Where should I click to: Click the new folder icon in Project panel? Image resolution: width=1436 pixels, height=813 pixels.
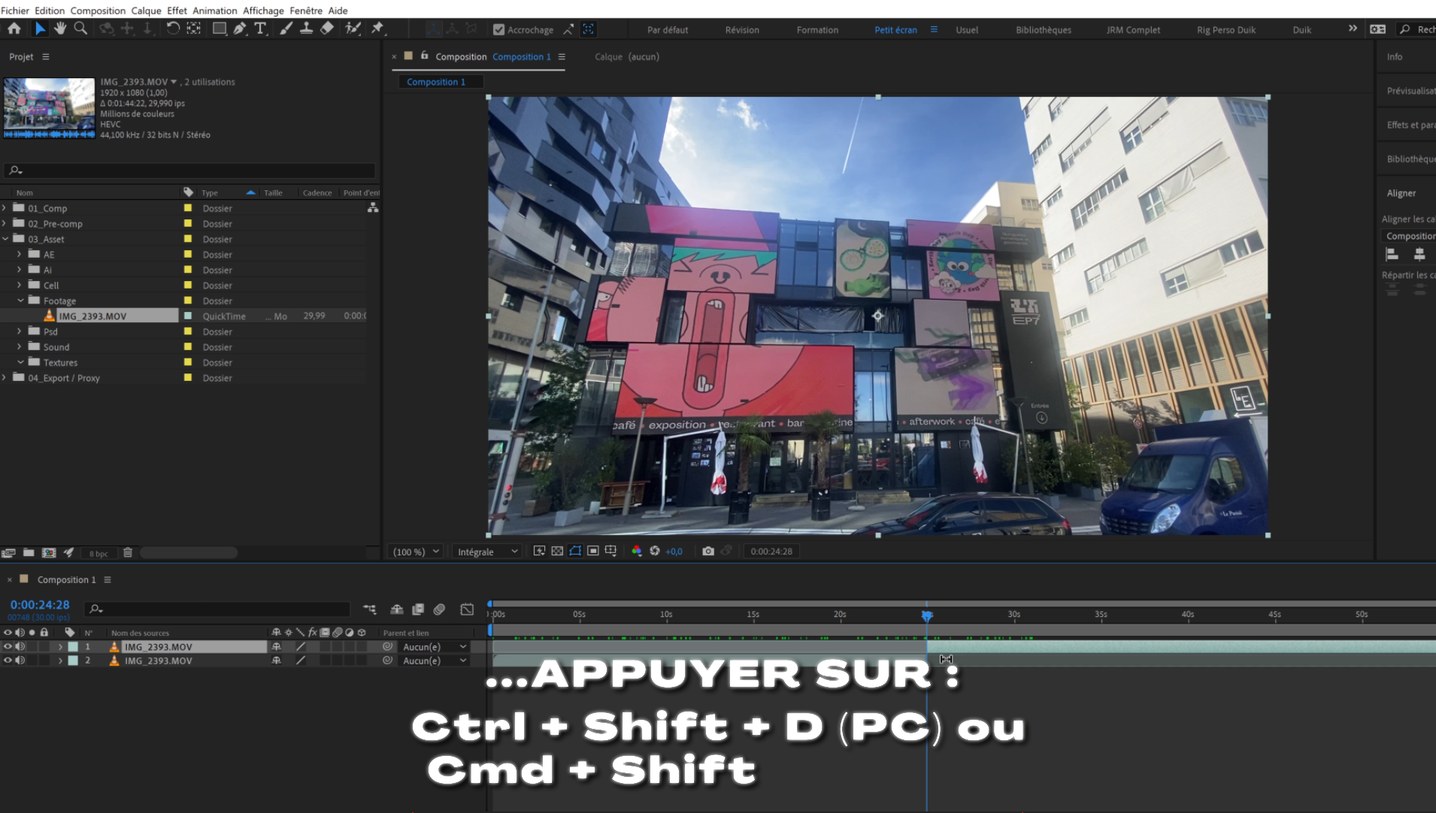click(29, 552)
